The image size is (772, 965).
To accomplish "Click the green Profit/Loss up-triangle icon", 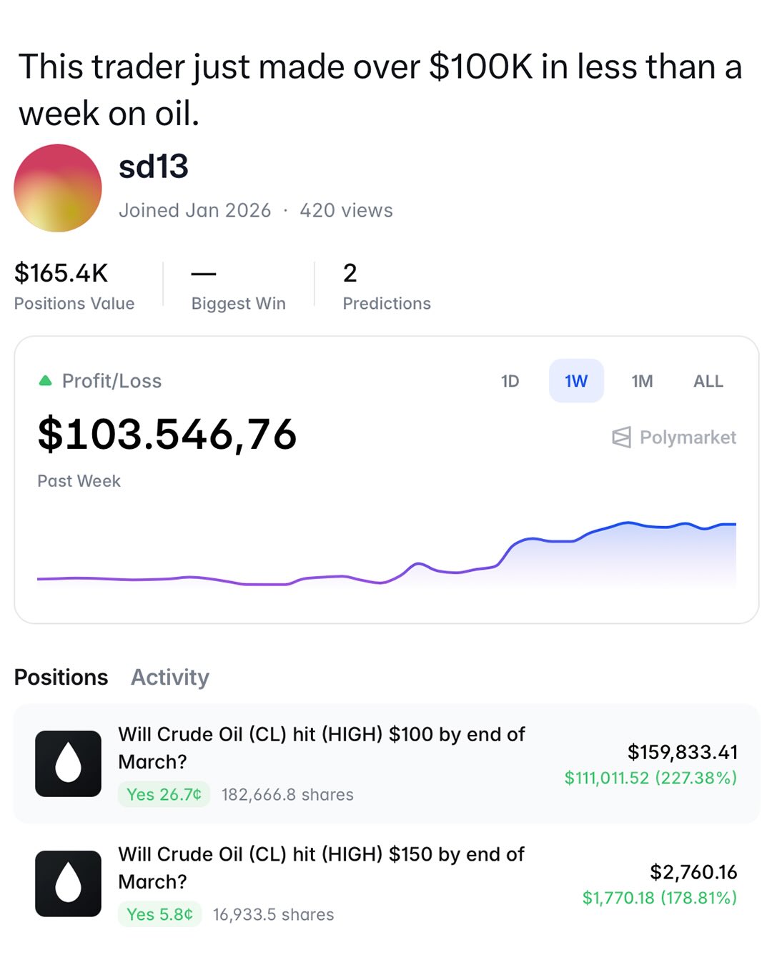I will coord(46,381).
